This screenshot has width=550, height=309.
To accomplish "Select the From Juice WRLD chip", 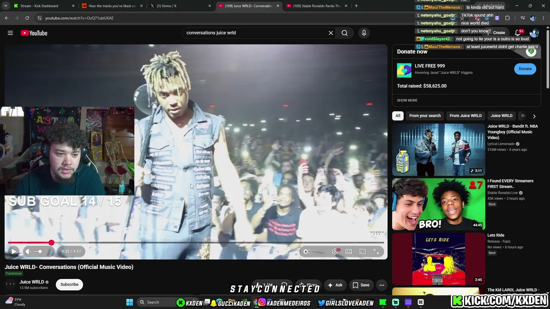I will tap(465, 115).
